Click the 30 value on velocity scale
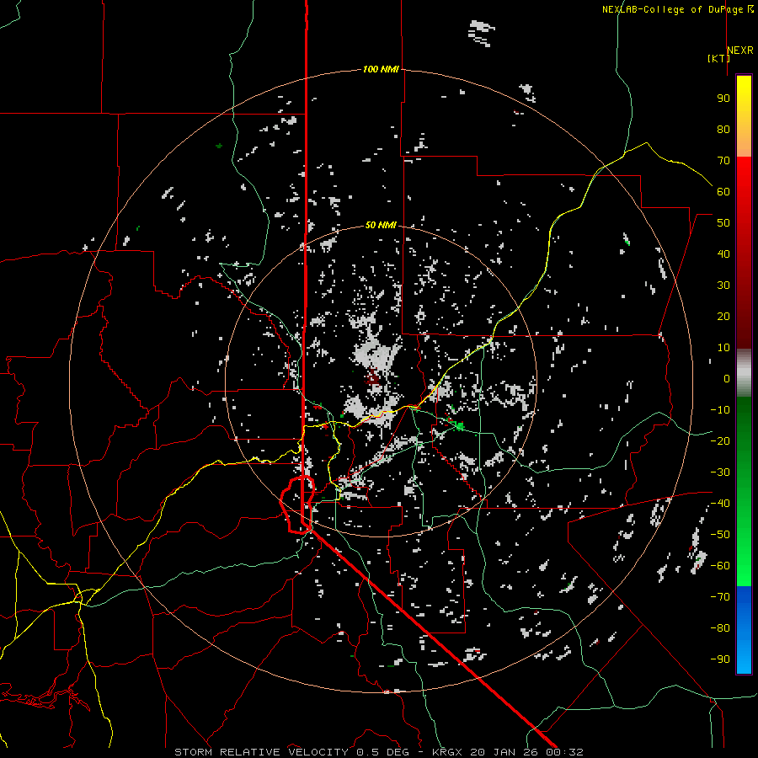The image size is (758, 758). 723,286
